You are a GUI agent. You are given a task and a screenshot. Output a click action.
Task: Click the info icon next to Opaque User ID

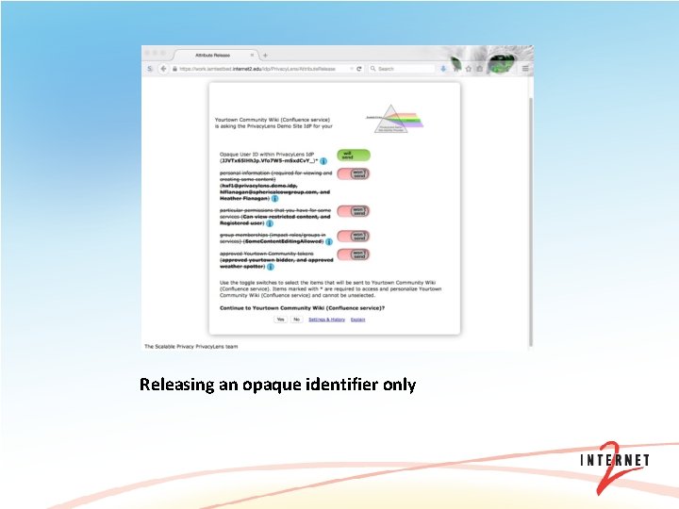point(323,161)
